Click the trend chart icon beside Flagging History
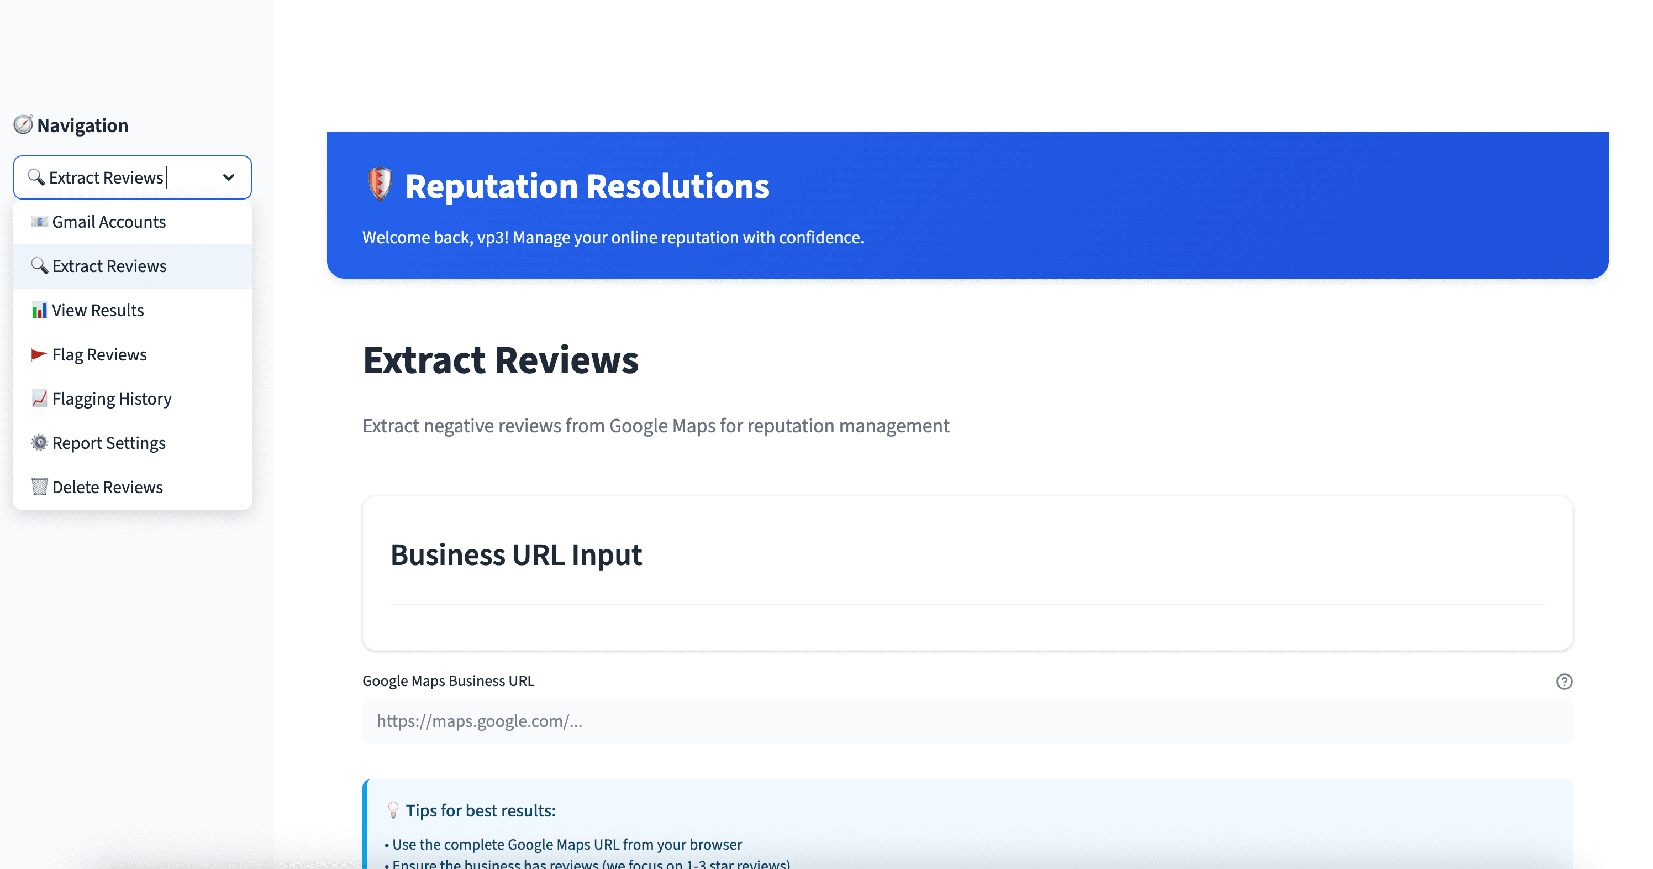The height and width of the screenshot is (869, 1653). click(40, 398)
